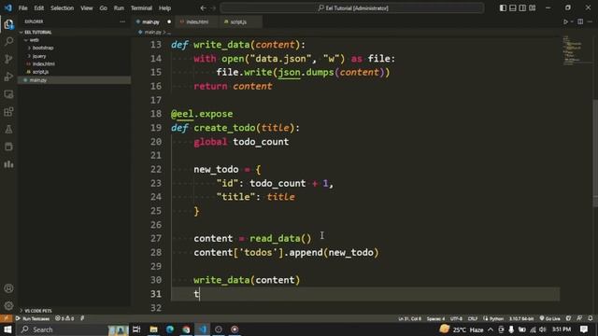Open the Extensions view
598x336 pixels.
click(x=8, y=112)
